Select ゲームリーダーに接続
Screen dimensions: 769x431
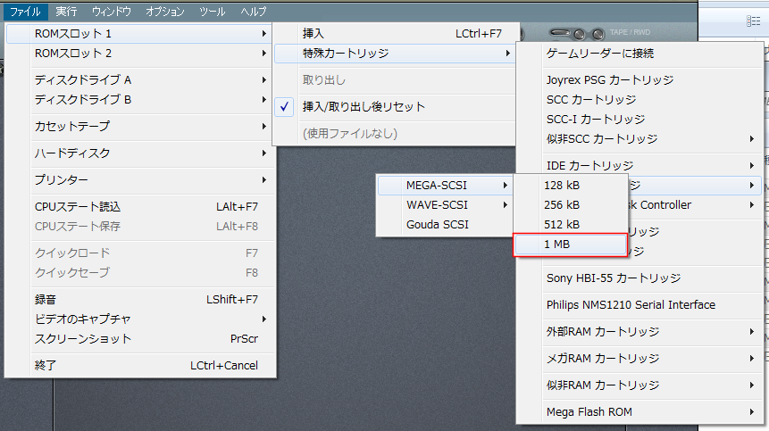[639, 54]
